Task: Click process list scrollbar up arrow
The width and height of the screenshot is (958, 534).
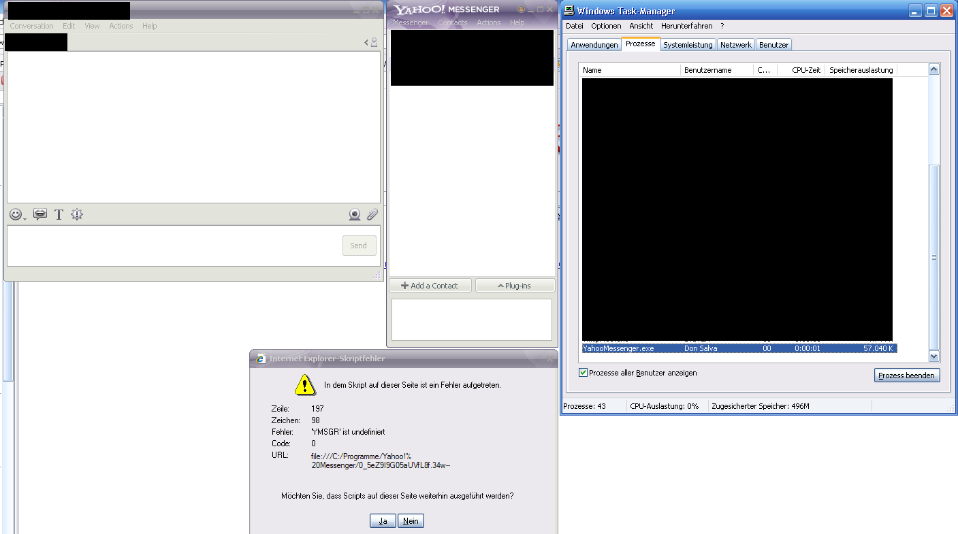Action: tap(933, 69)
